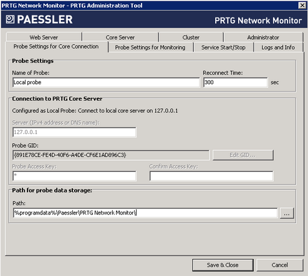Viewport: 308px width, 276px height.
Task: Click the Probe Access Key field
Action: tap(74, 176)
